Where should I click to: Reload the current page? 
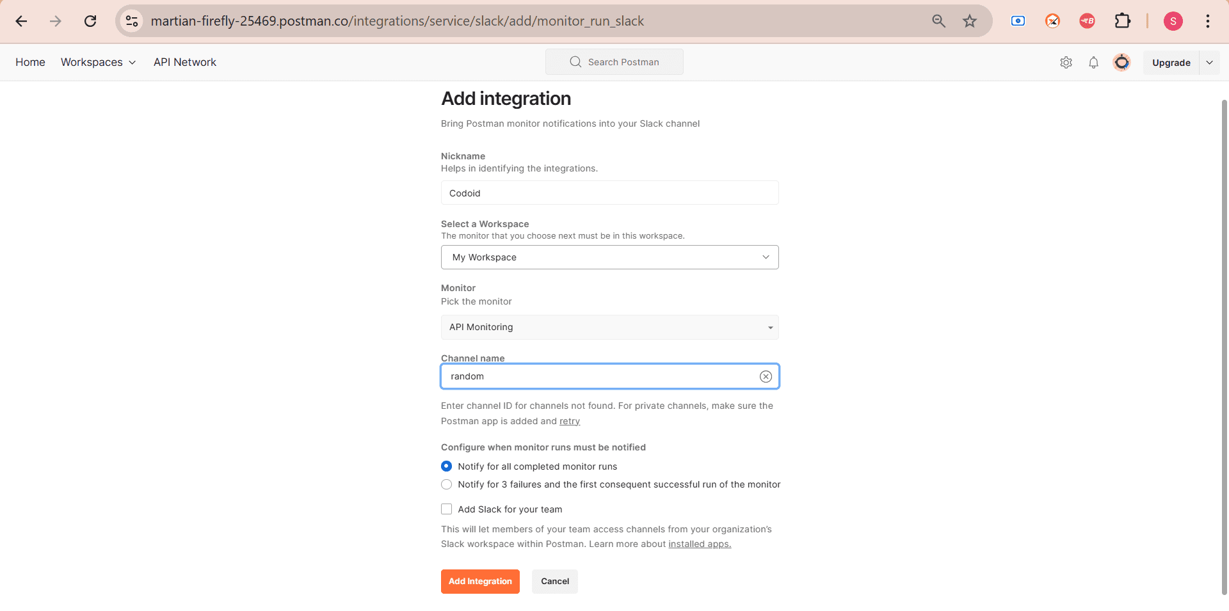pos(90,21)
